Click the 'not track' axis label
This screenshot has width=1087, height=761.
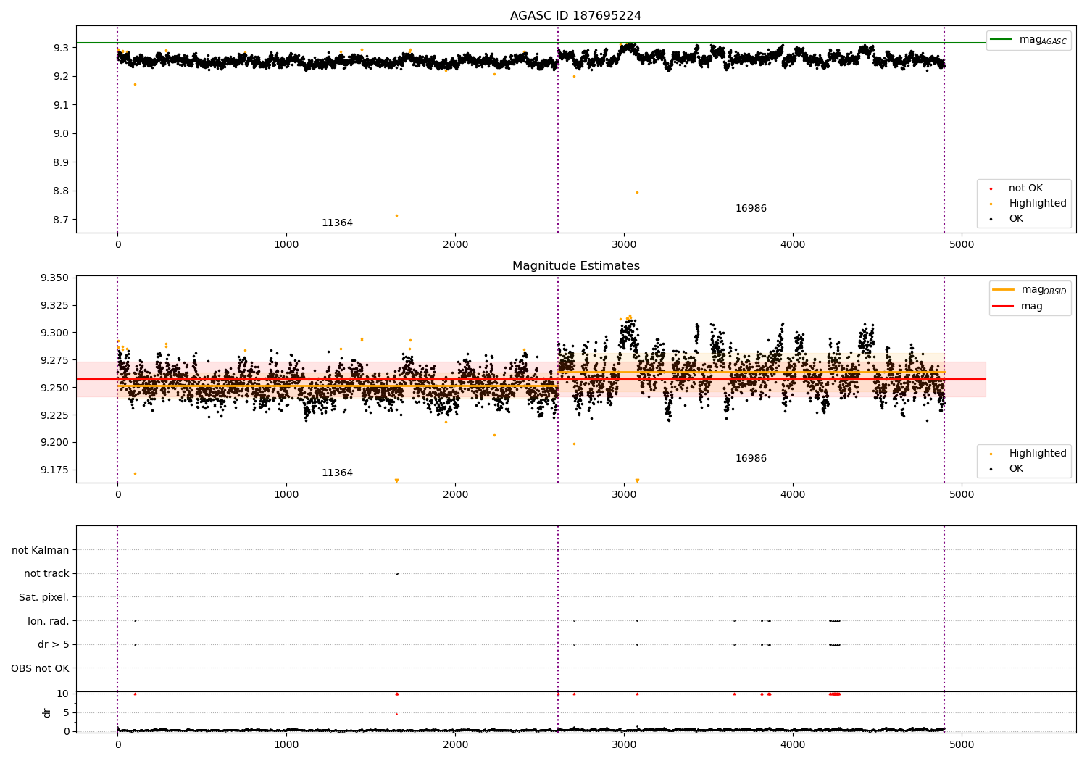click(x=46, y=574)
